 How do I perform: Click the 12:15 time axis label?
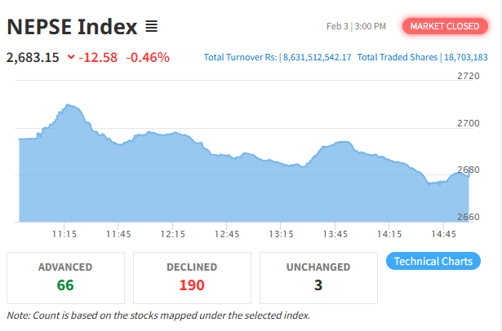tap(172, 234)
